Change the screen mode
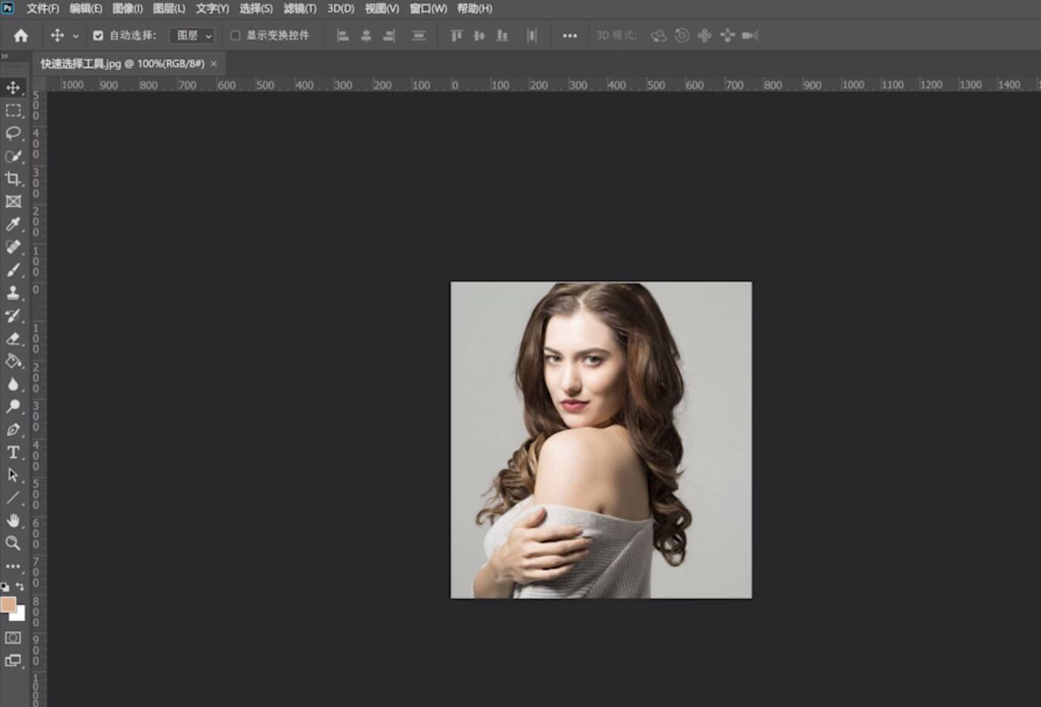The width and height of the screenshot is (1041, 707). click(x=13, y=660)
